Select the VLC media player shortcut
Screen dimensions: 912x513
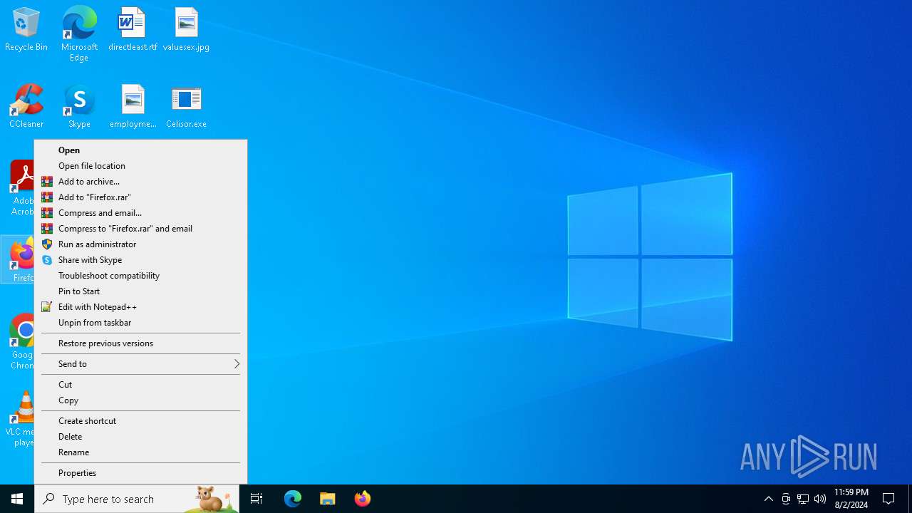[x=20, y=419]
